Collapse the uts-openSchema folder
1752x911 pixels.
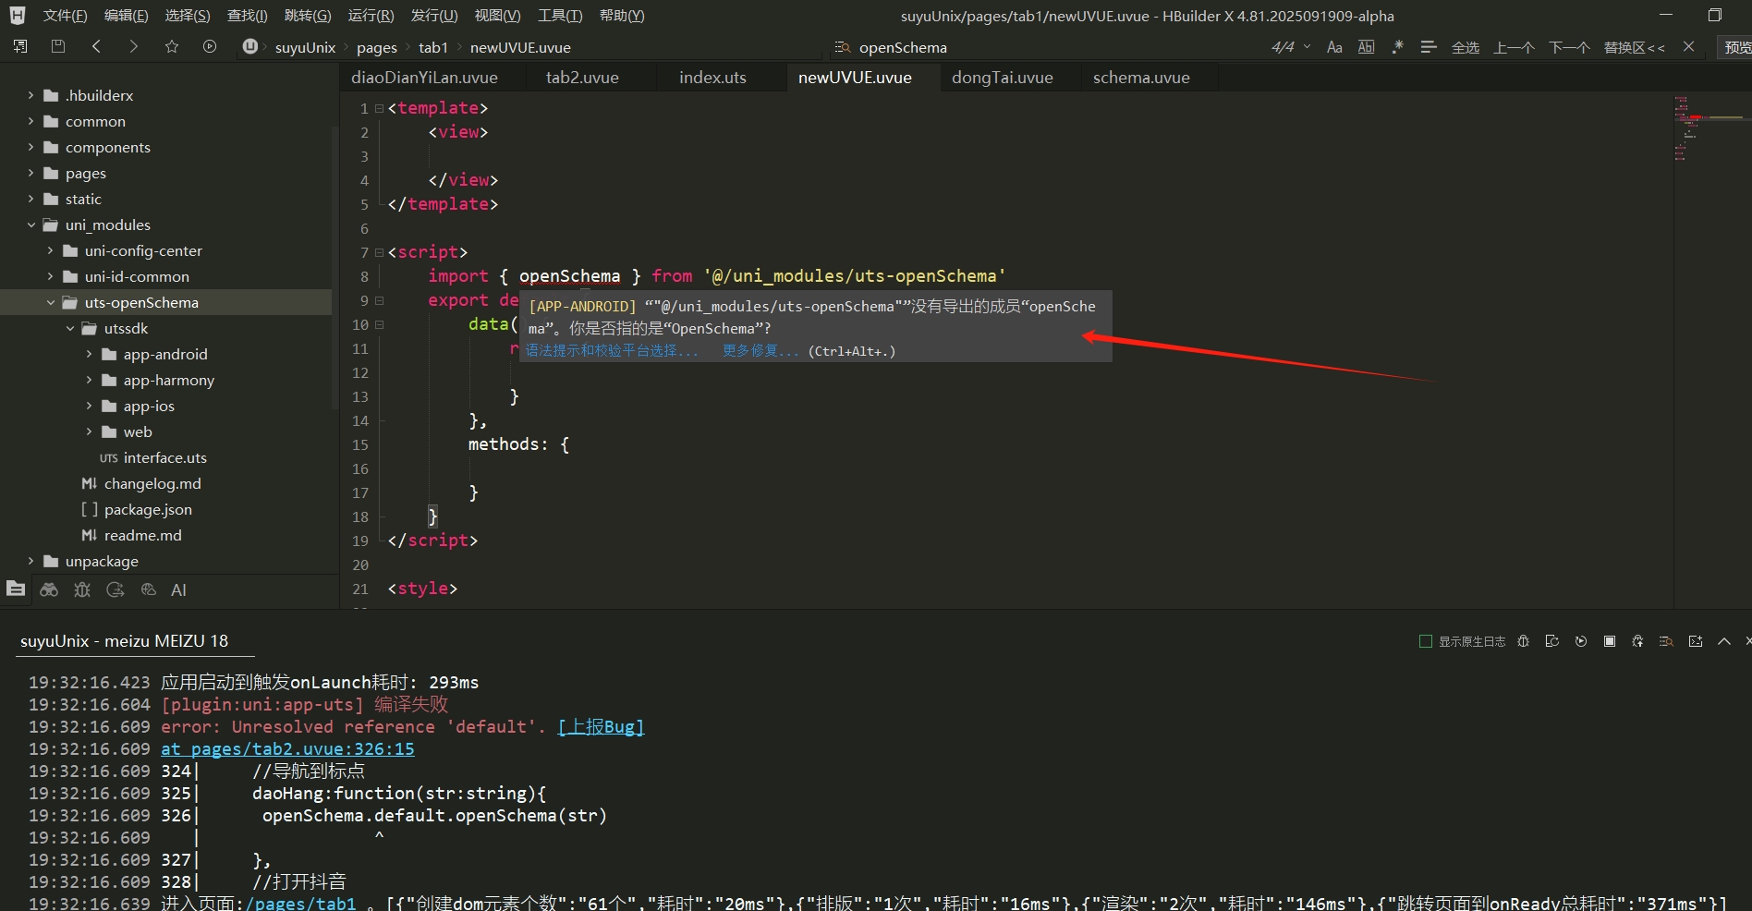(x=51, y=302)
